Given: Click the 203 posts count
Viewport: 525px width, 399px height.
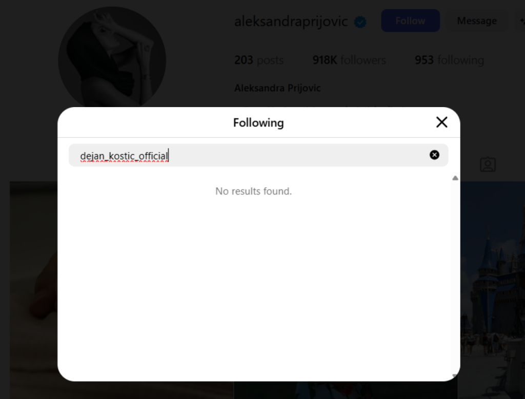Looking at the screenshot, I should (259, 60).
